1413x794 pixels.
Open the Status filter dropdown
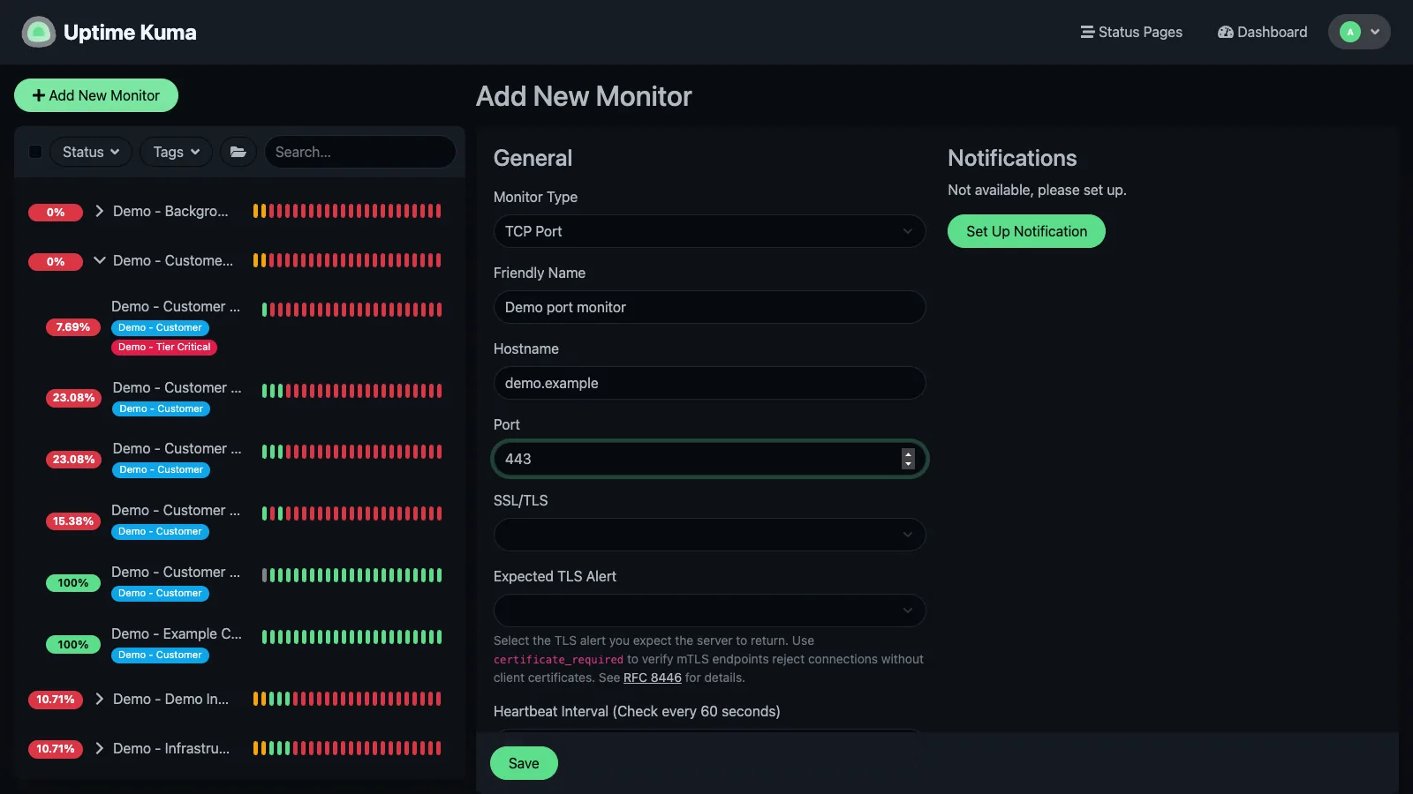[x=91, y=152]
